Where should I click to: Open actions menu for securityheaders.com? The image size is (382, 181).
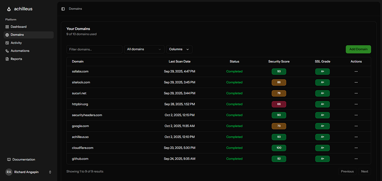356,115
